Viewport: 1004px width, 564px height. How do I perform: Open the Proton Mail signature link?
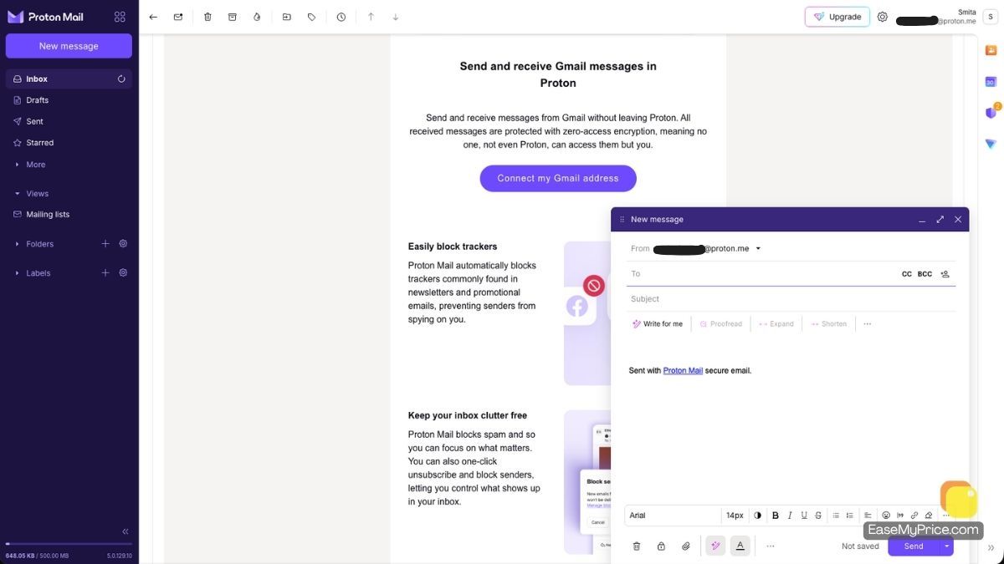683,371
